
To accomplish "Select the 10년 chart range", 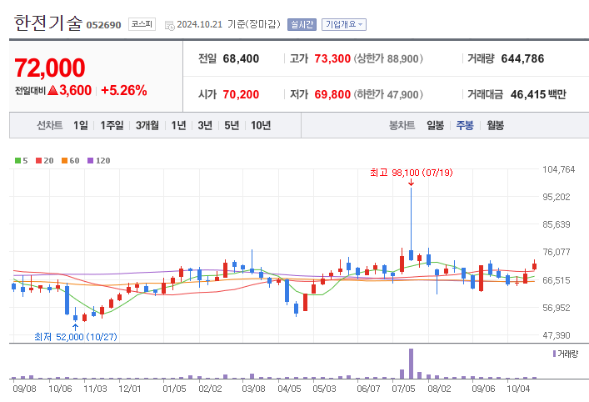I will (261, 125).
